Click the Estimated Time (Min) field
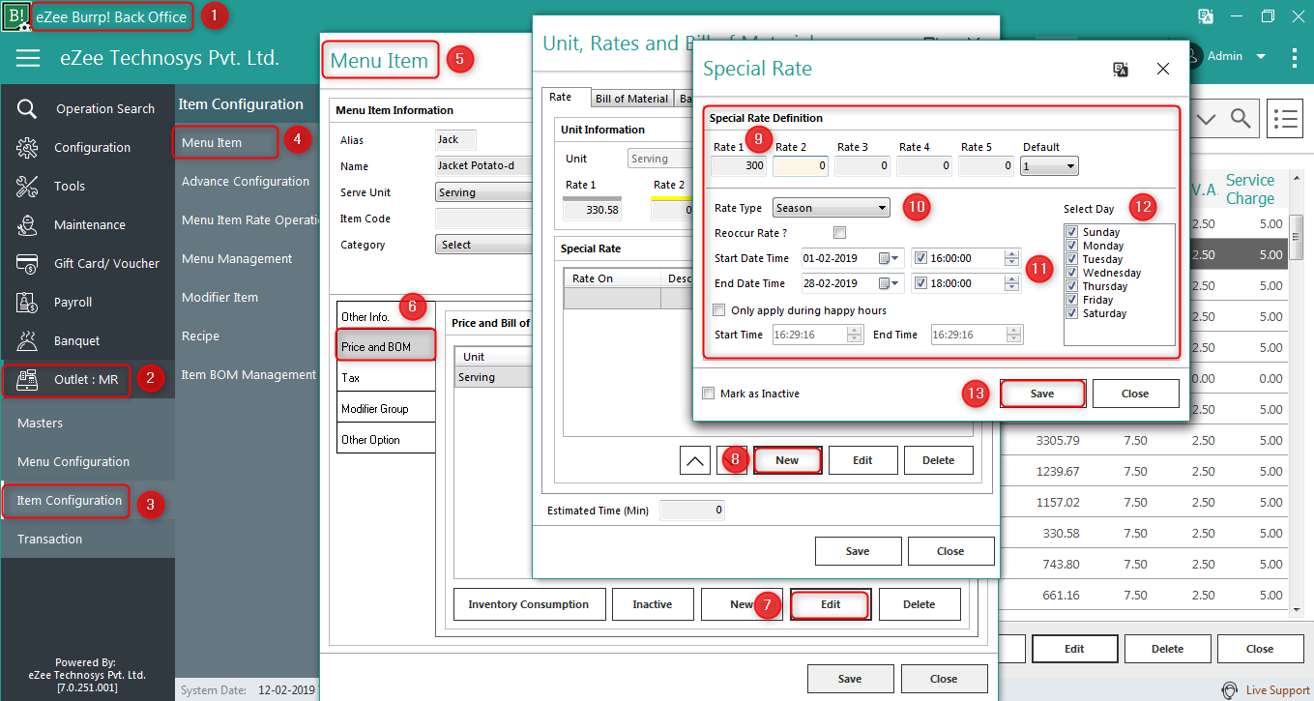The image size is (1314, 701). point(692,510)
